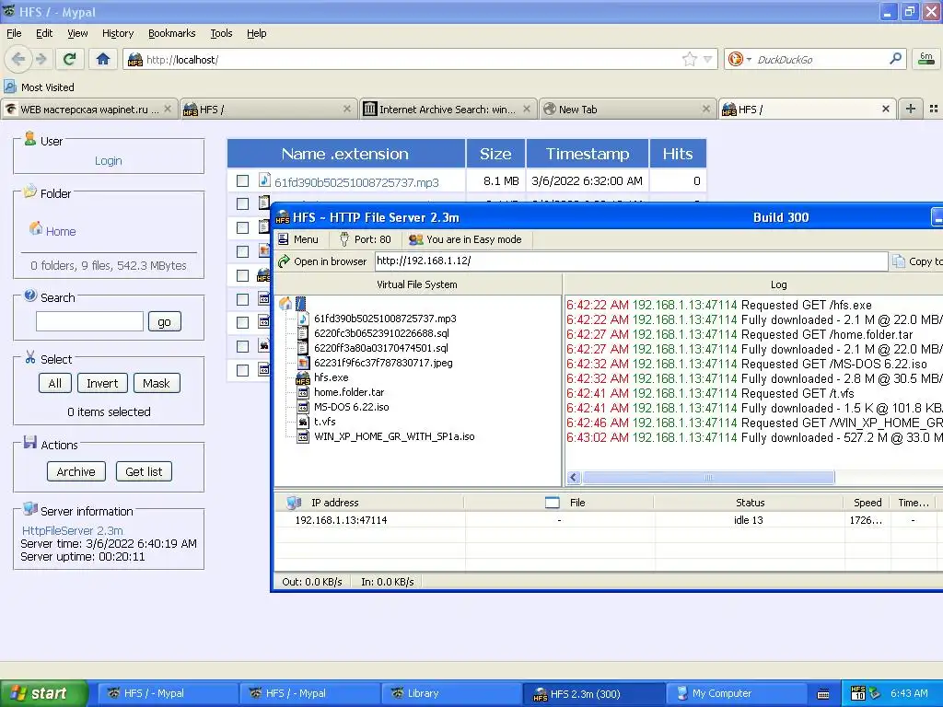Screen dimensions: 943x707
Task: Check the box for 61fd390b50251008725737.mp3
Action: (242, 180)
